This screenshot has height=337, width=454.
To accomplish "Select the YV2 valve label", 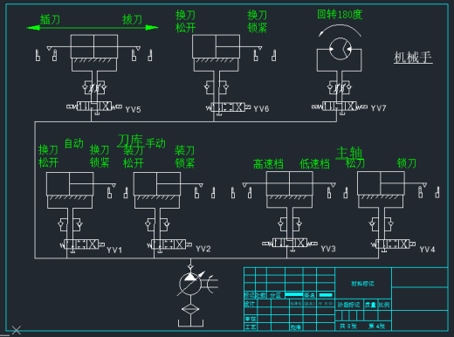I will (203, 249).
